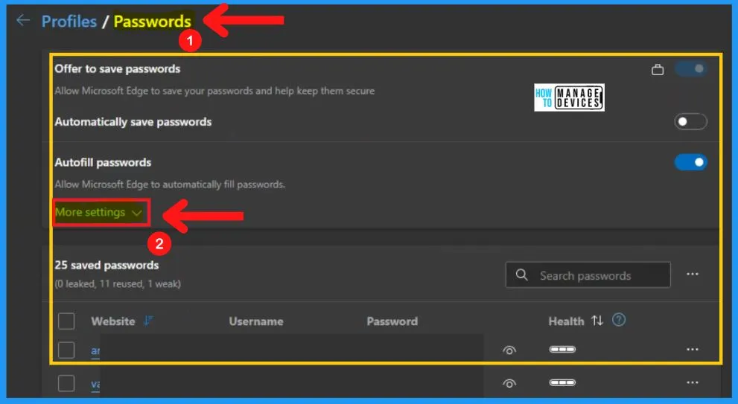The width and height of the screenshot is (738, 404).
Task: Go back using the left arrow icon
Action: 23,20
